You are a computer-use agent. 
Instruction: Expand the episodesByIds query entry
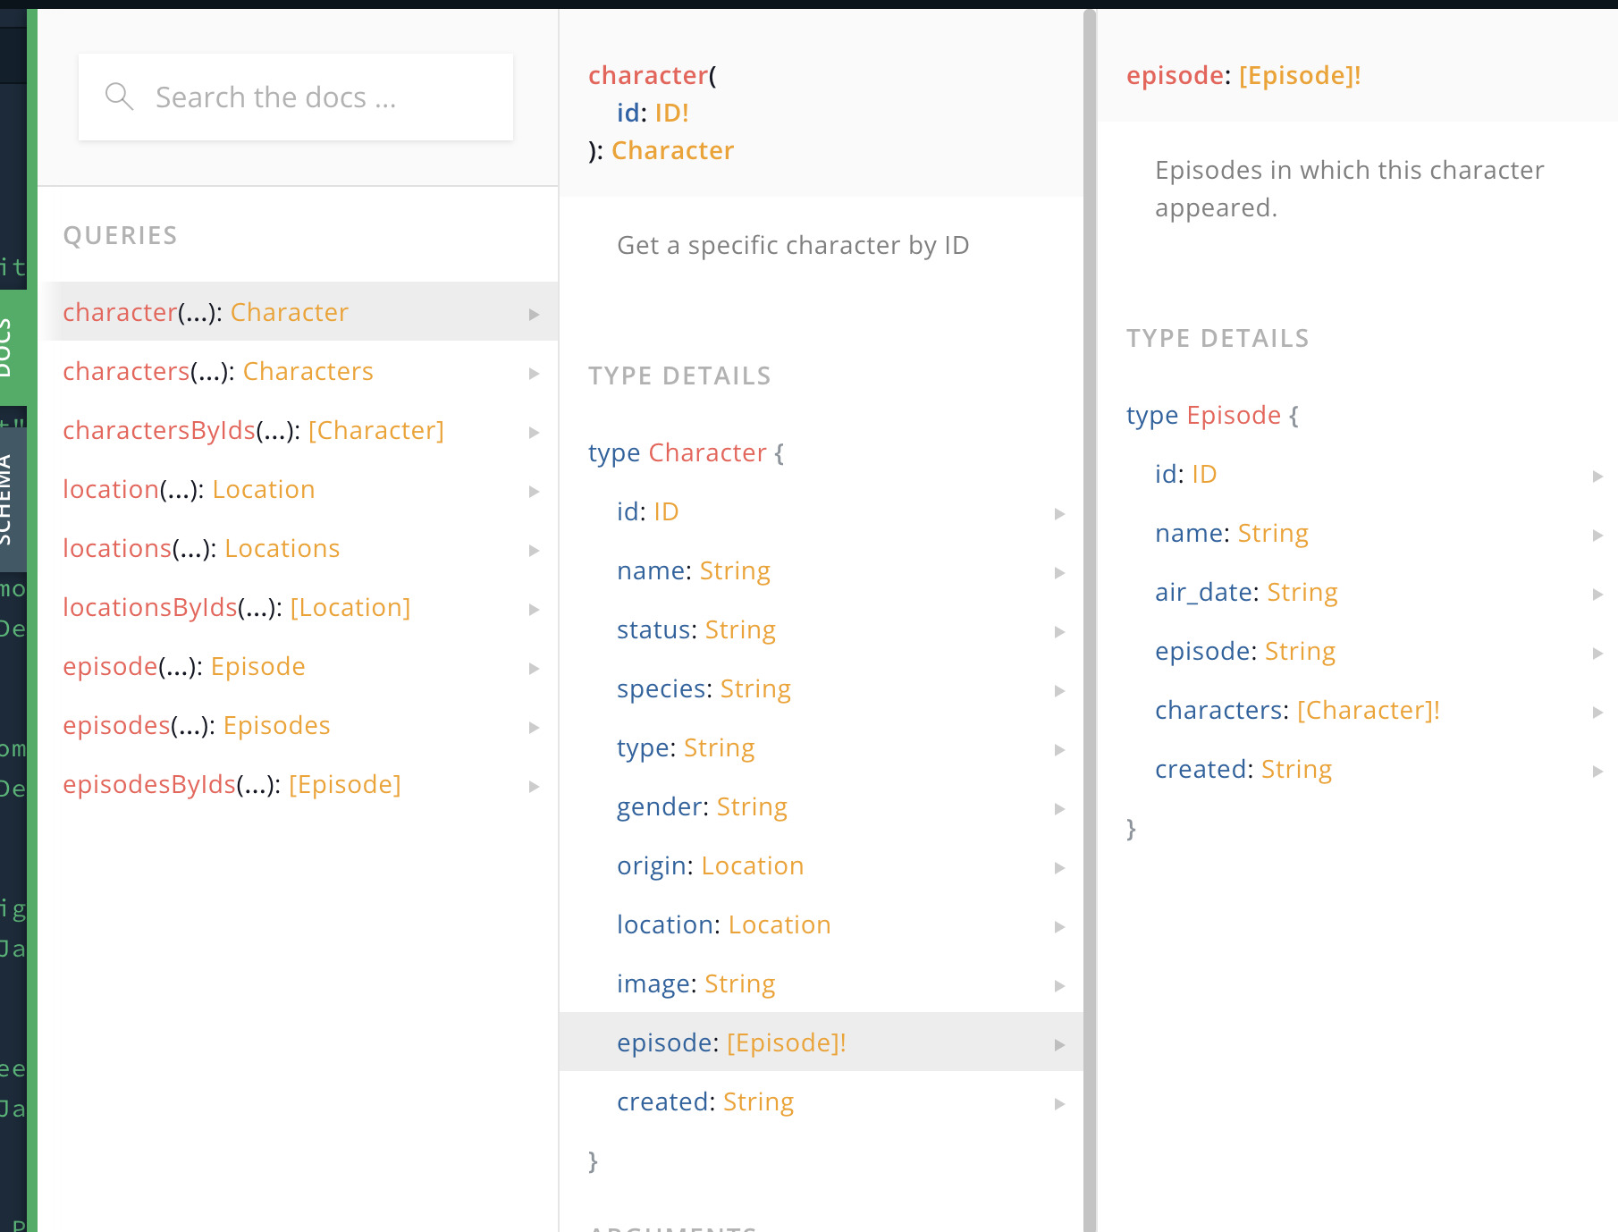tap(535, 786)
